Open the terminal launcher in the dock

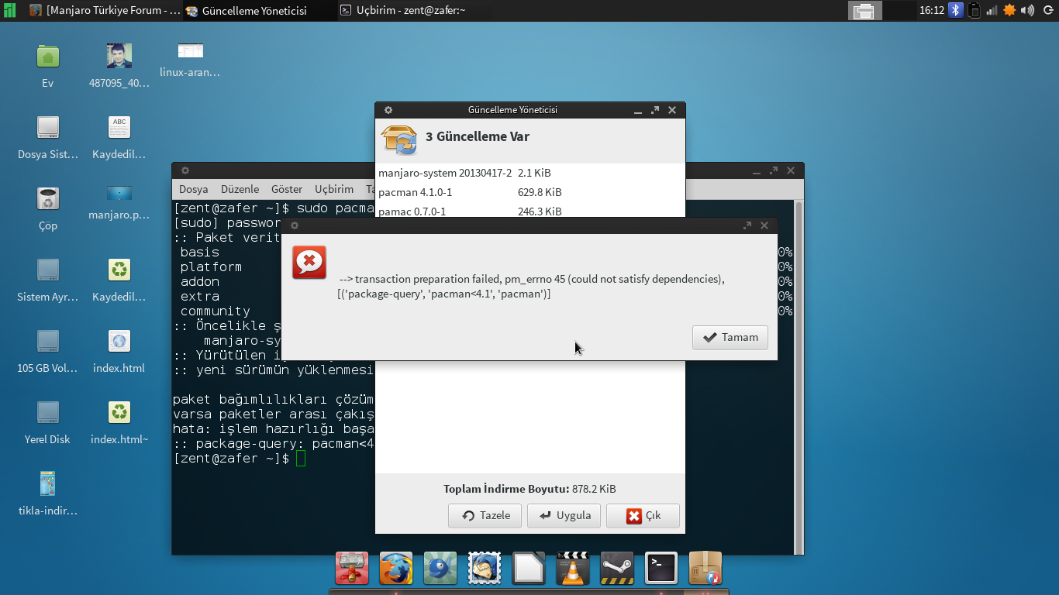tap(661, 569)
